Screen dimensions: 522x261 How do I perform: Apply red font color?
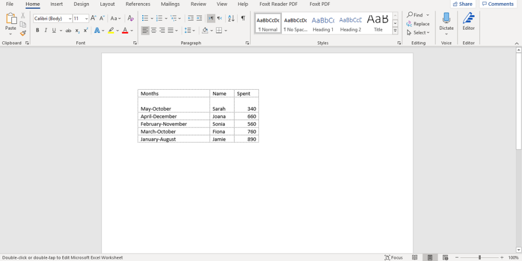tap(125, 30)
